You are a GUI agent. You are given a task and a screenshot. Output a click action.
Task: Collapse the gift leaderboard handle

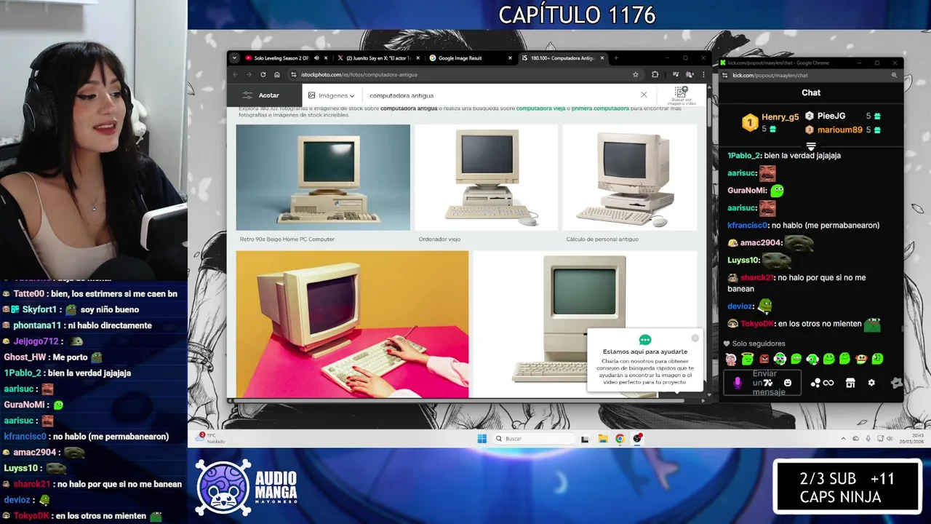click(811, 146)
